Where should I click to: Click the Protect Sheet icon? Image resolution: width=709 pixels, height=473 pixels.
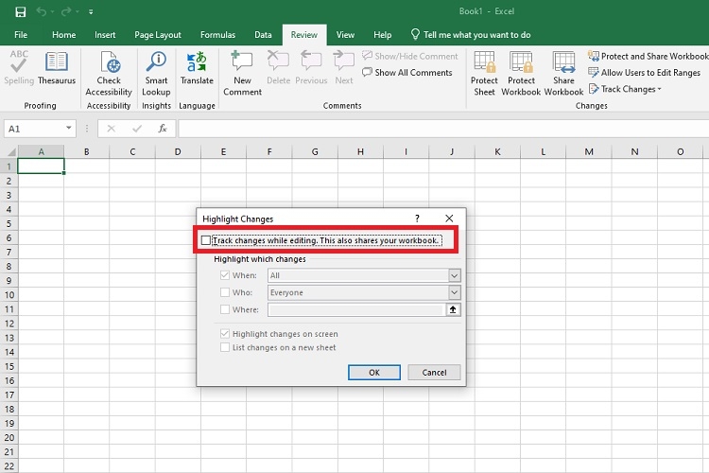pyautogui.click(x=484, y=70)
